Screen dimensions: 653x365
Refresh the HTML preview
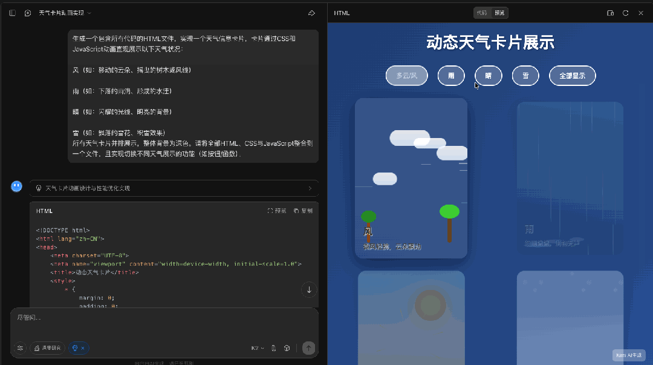pyautogui.click(x=626, y=13)
